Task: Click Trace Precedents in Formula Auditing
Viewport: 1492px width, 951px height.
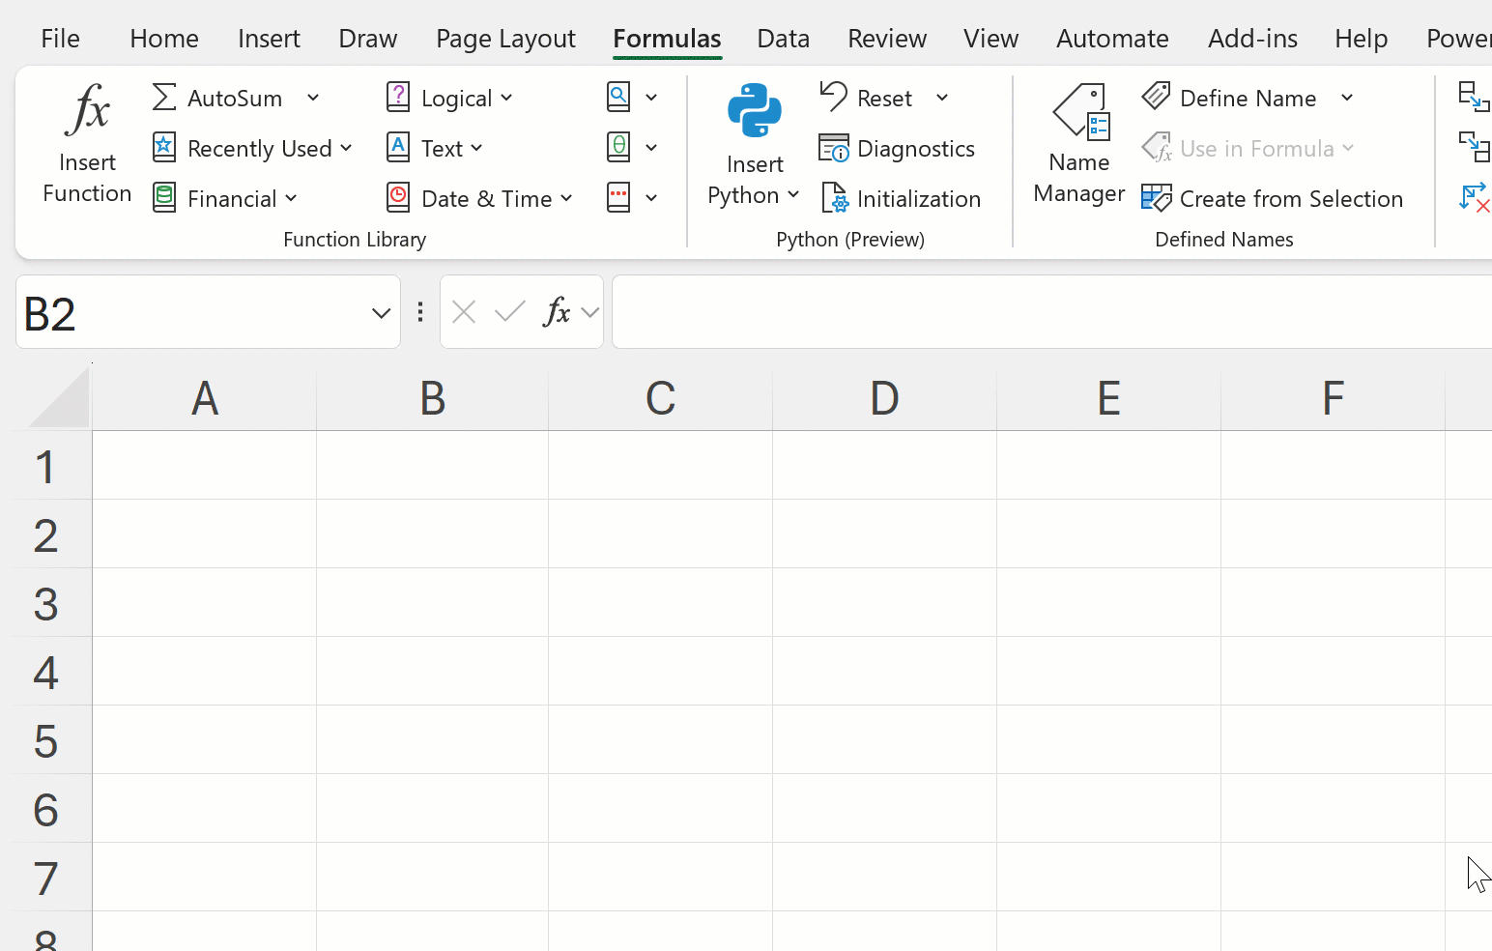Action: click(1474, 97)
